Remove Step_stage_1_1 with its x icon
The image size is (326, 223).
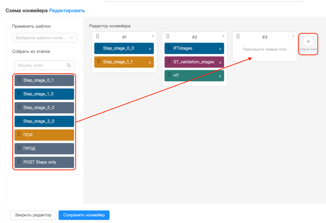click(150, 63)
